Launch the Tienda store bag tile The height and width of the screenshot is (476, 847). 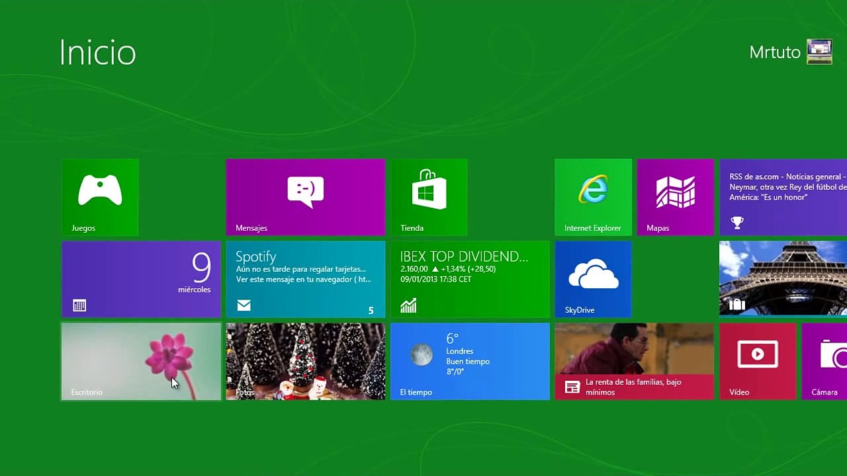(x=429, y=197)
